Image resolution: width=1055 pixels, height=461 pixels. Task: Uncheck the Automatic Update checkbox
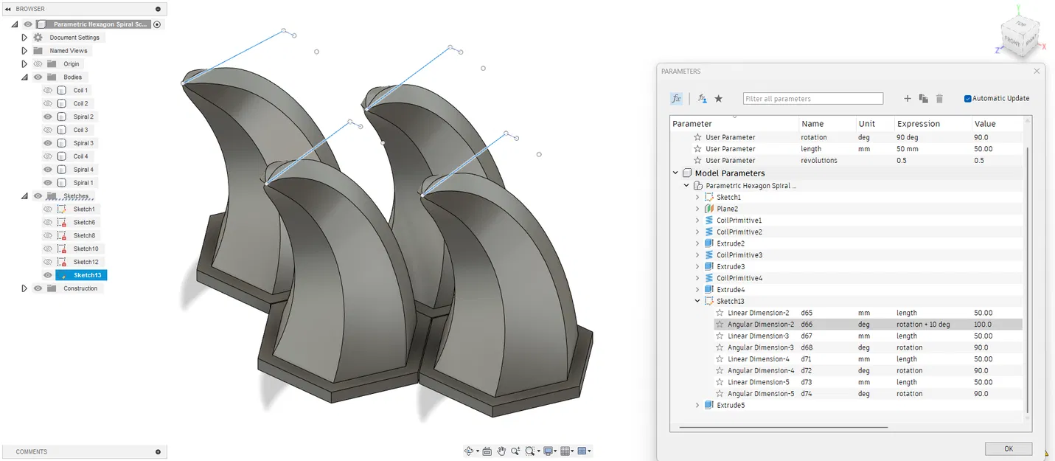click(x=968, y=98)
